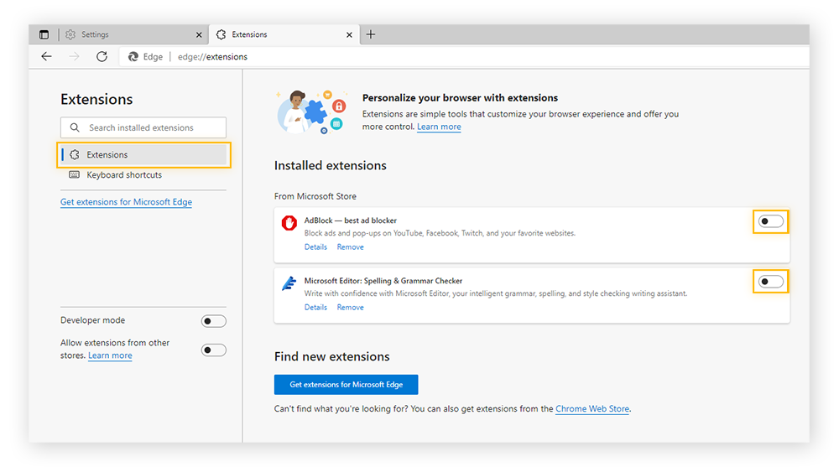Open Get extensions for Microsoft Edge sidebar link

tap(127, 202)
